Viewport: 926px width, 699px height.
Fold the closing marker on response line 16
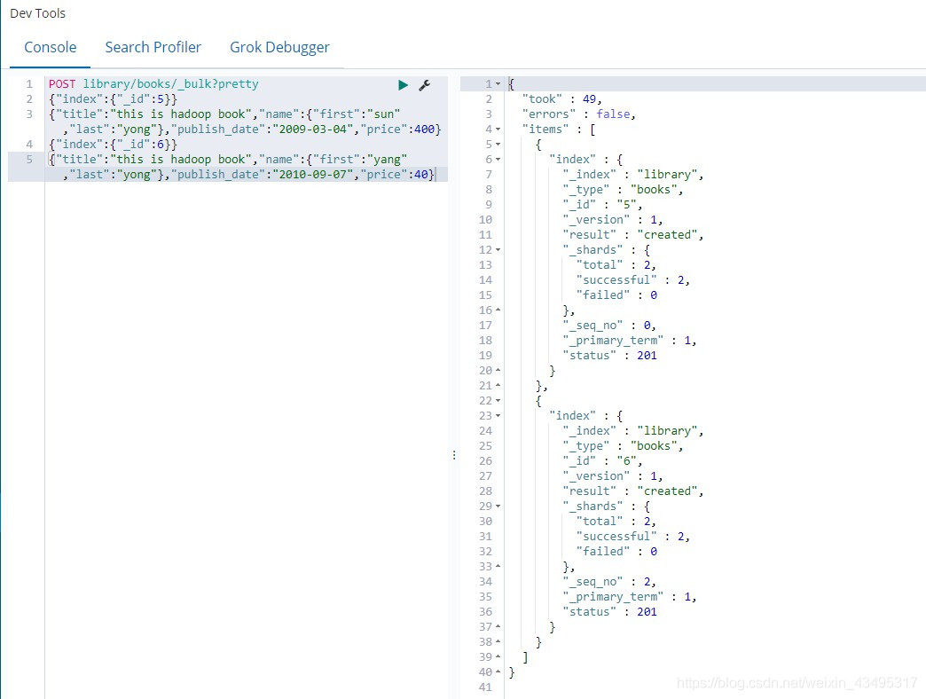pyautogui.click(x=498, y=310)
